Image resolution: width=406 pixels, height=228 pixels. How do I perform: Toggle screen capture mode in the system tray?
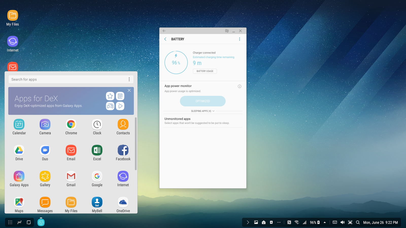click(x=350, y=222)
